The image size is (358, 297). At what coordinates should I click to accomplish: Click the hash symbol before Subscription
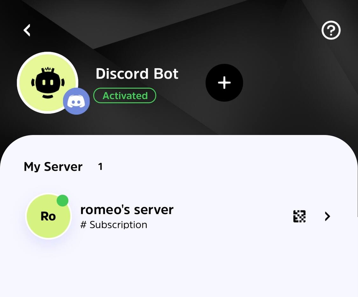click(83, 225)
